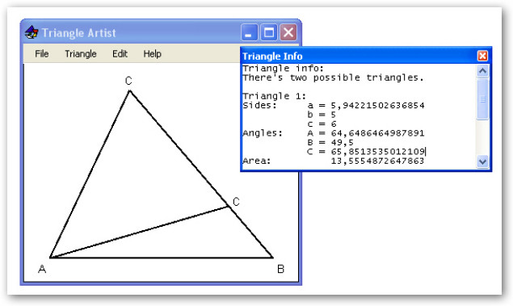Click the scroll up arrow in Triangle Info
This screenshot has width=513, height=306.
(482, 70)
